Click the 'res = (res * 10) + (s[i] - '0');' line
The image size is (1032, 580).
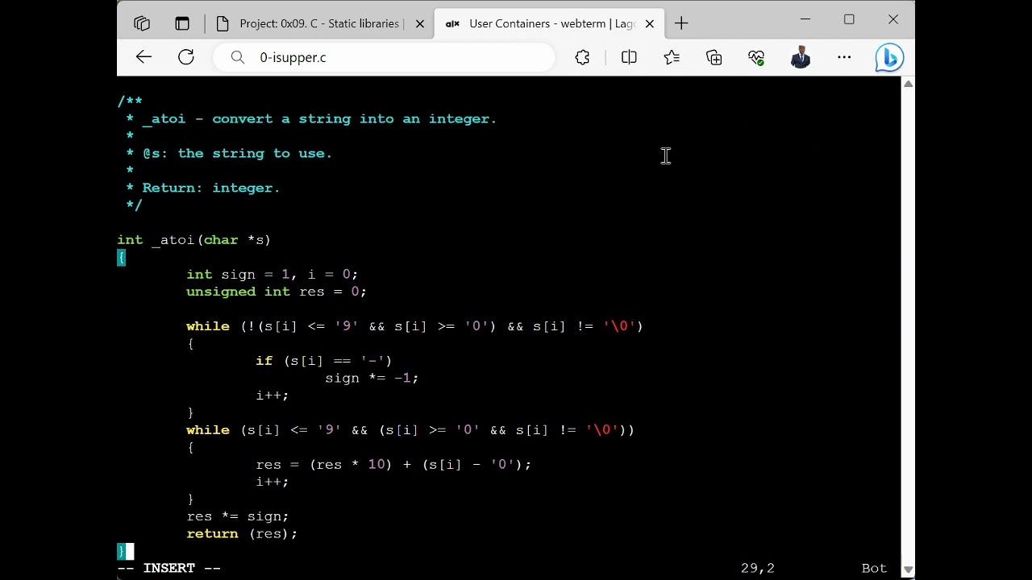pyautogui.click(x=393, y=465)
